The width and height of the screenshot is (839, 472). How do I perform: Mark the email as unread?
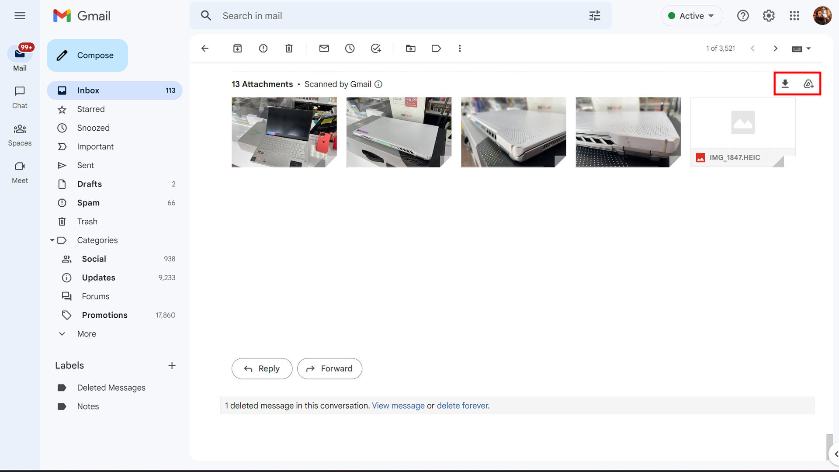[324, 49]
